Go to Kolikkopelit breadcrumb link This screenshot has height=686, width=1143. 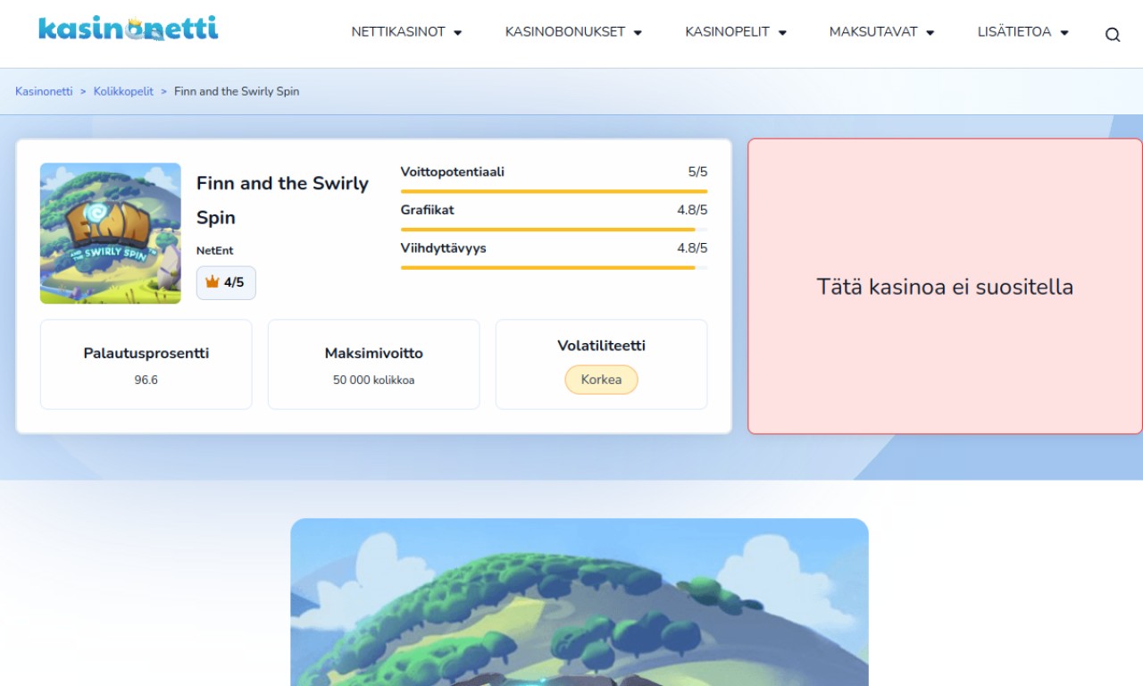point(123,91)
